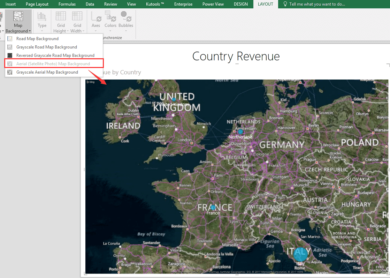Pick Reversed Grayscale Road Map Background
The width and height of the screenshot is (390, 278).
(x=55, y=55)
